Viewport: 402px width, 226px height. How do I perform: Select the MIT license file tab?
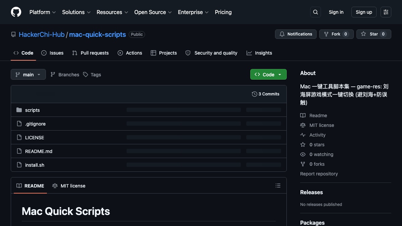click(69, 186)
